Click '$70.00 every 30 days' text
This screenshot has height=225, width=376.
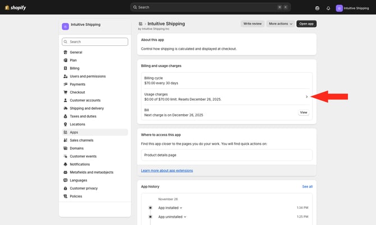(x=161, y=83)
